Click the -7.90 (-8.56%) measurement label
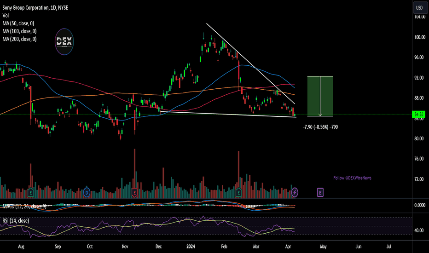The width and height of the screenshot is (429, 253). [320, 127]
